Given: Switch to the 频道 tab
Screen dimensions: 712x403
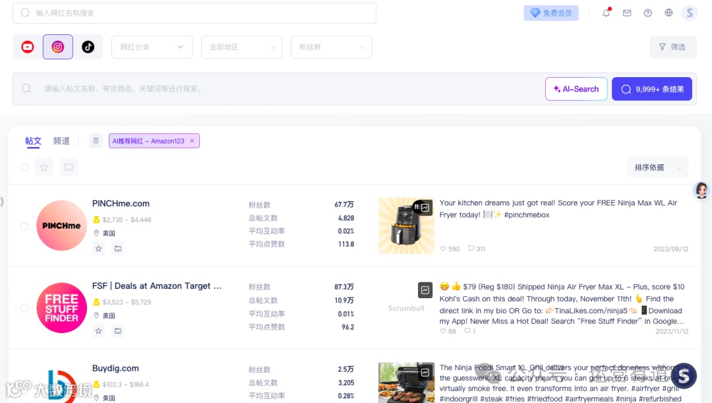Looking at the screenshot, I should coord(61,141).
